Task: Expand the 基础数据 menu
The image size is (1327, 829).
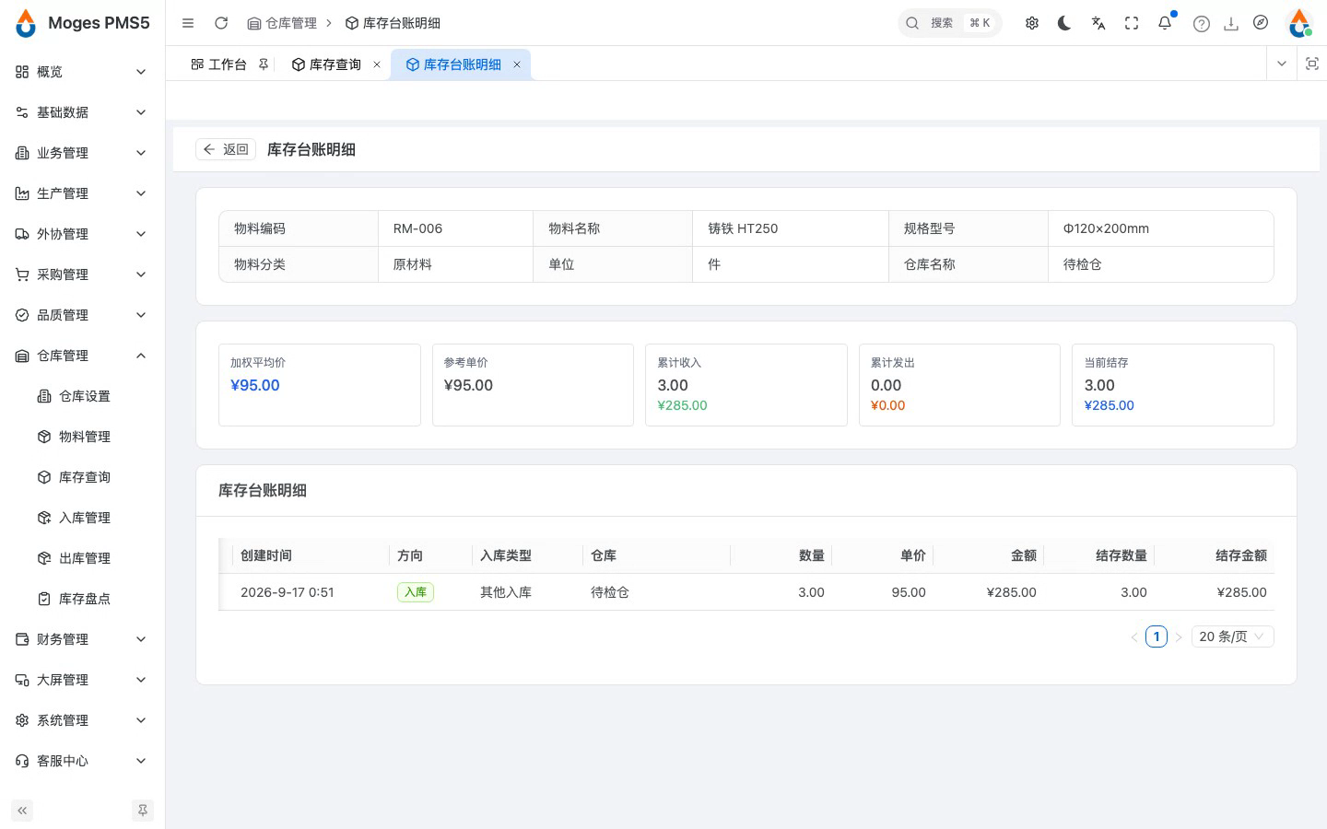Action: [x=83, y=112]
